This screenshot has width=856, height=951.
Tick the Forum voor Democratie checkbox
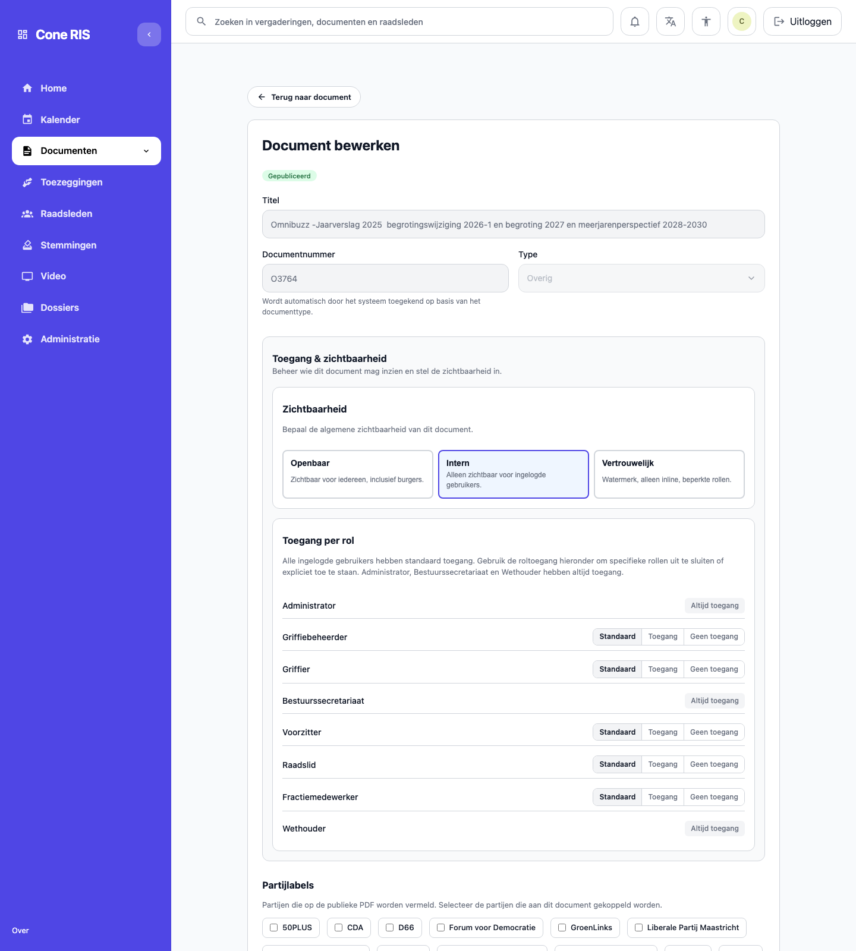click(x=441, y=928)
